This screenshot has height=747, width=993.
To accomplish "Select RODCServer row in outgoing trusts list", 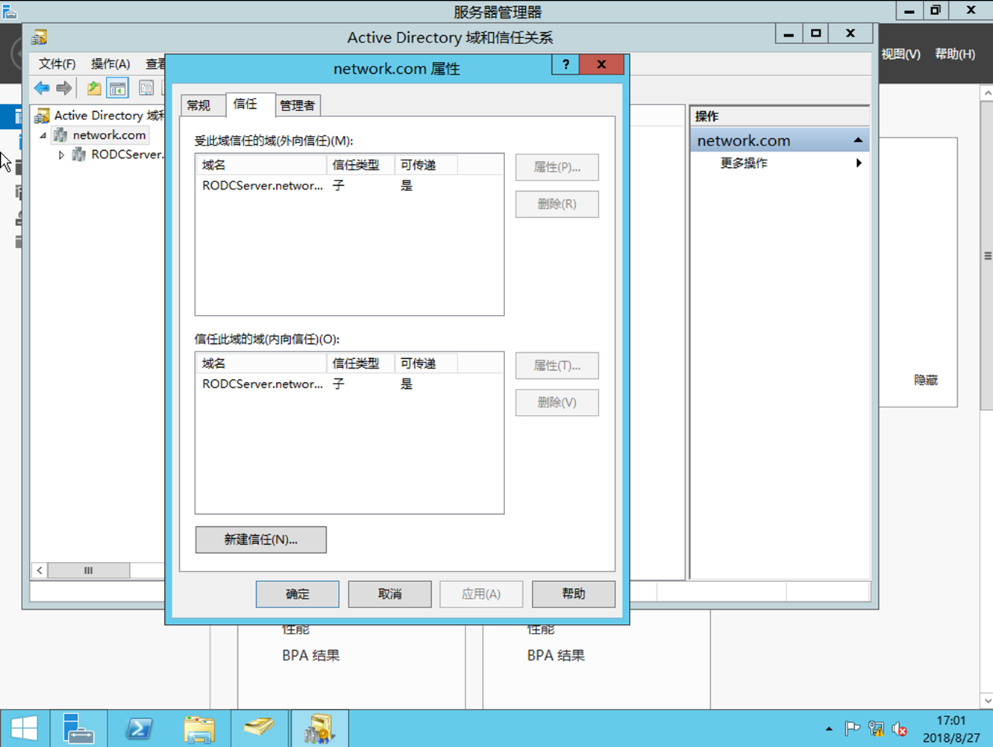I will (349, 186).
